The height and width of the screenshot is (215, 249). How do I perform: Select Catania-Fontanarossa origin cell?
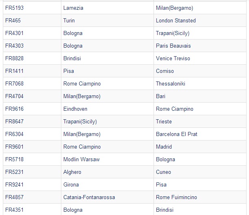click(107, 197)
